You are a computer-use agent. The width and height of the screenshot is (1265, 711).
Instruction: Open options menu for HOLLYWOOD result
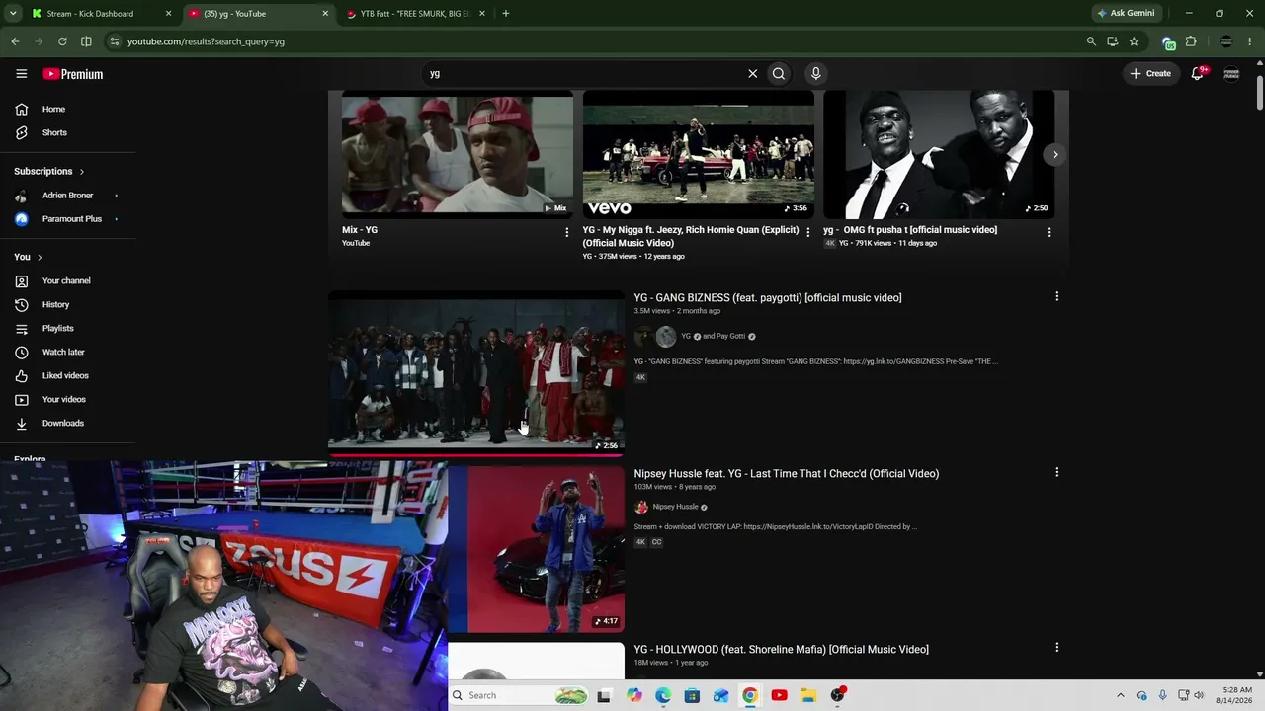(x=1056, y=648)
